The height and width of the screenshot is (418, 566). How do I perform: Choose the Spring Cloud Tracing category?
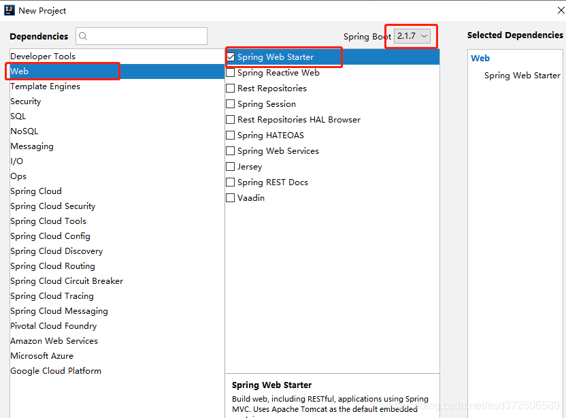tap(117, 296)
